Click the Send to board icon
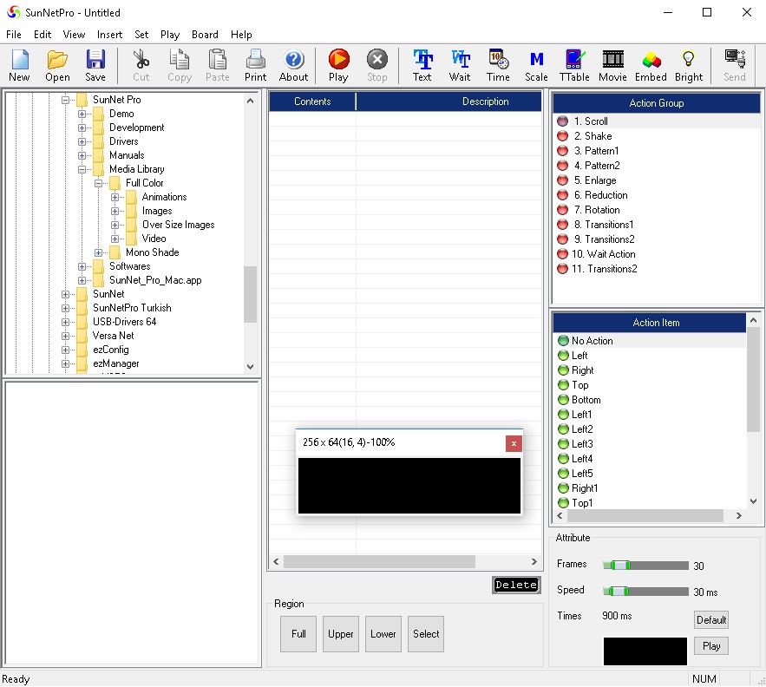766x687 pixels. (735, 65)
